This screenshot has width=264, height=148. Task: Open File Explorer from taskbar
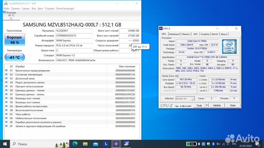[85, 144]
